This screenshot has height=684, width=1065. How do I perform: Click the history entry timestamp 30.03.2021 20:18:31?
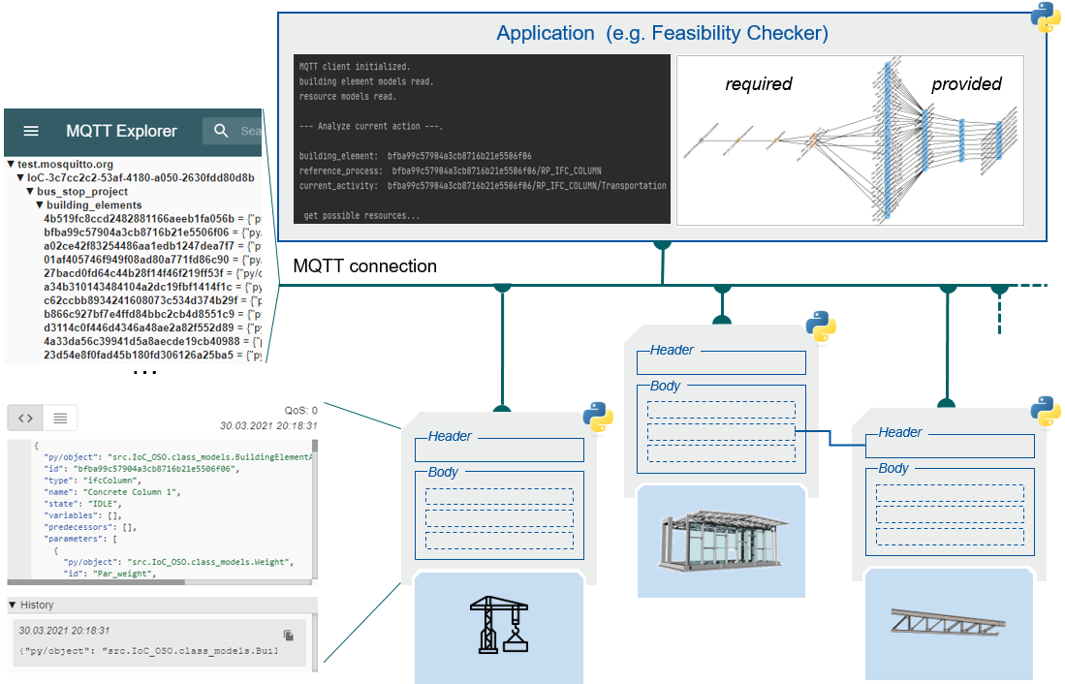[64, 631]
